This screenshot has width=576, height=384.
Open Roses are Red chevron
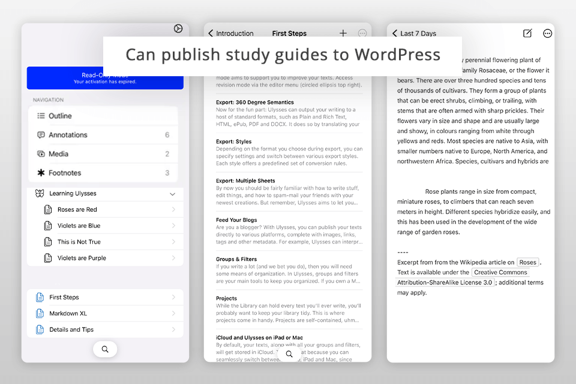[173, 209]
